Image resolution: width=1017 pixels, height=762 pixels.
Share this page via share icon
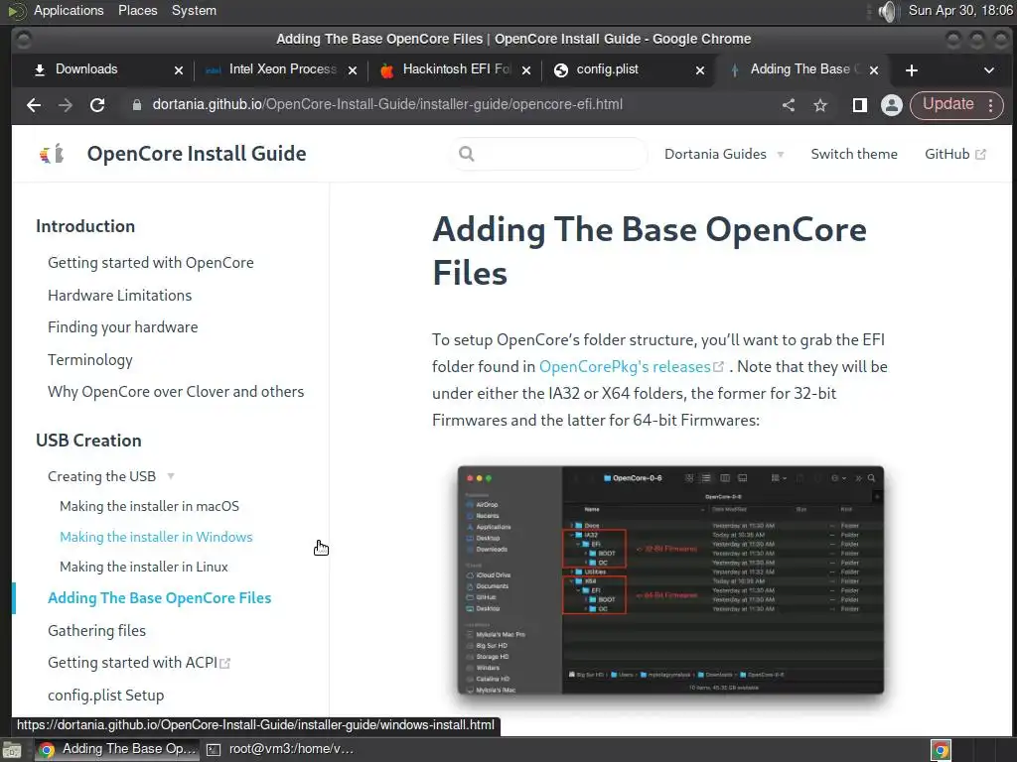(789, 105)
